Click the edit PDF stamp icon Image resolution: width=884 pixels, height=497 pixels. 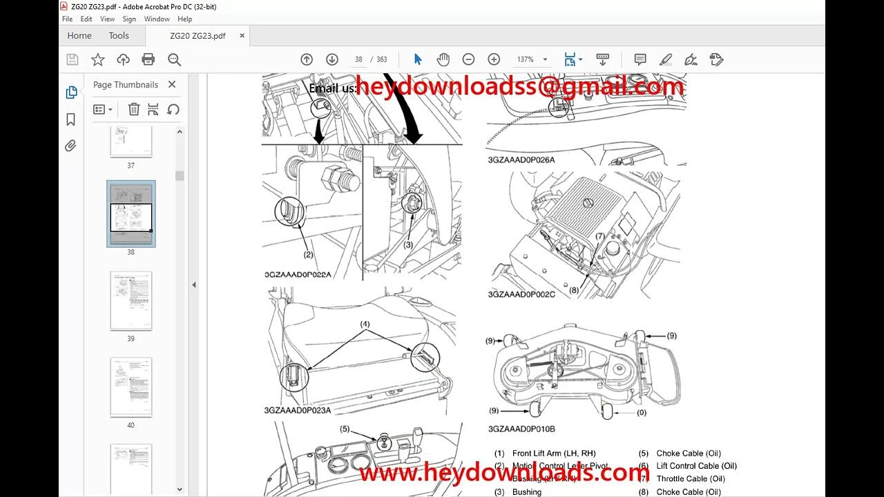tap(716, 60)
